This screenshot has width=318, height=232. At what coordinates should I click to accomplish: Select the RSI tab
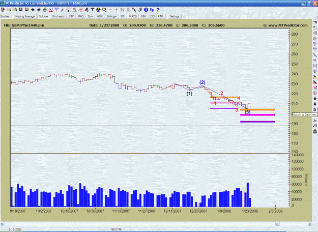[x=123, y=16]
